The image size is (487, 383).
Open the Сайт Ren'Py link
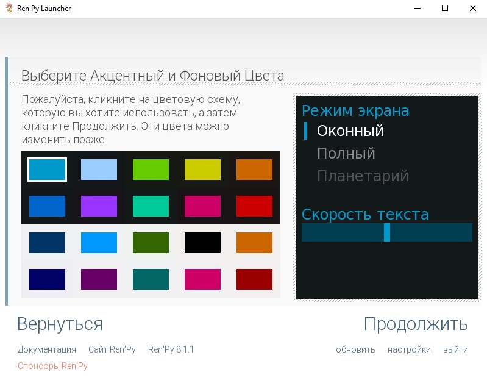pos(112,349)
